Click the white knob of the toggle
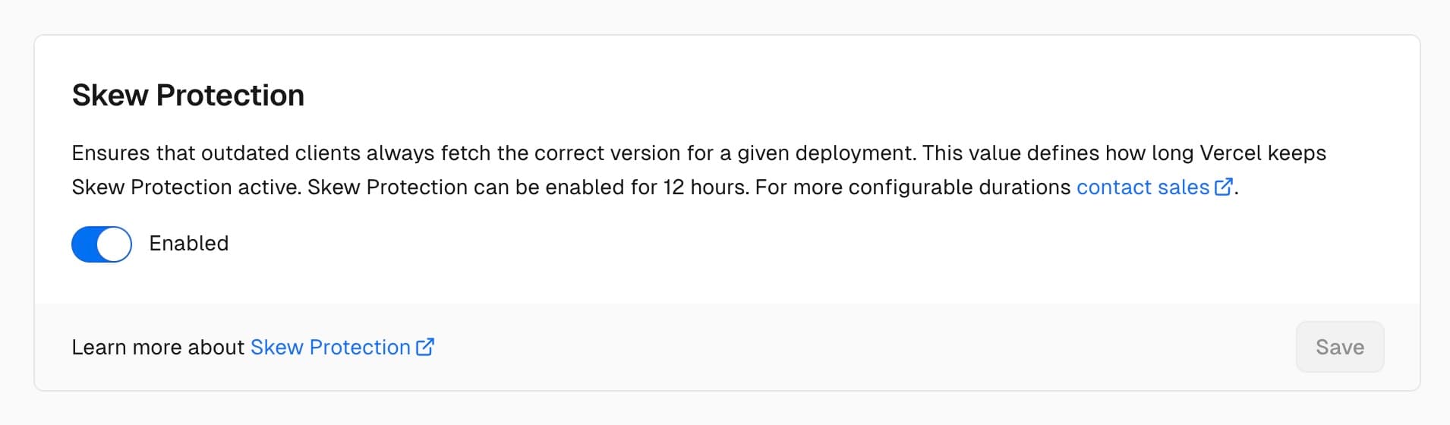The image size is (1450, 425). [x=114, y=244]
